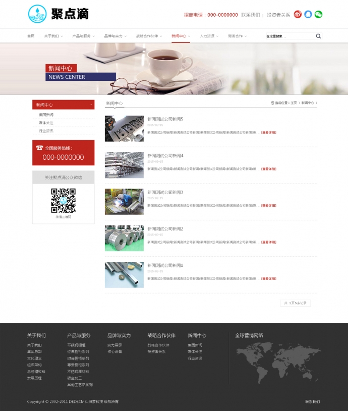This screenshot has width=348, height=411.
Task: Select 行业资讯 in sidebar
Action: 46,131
